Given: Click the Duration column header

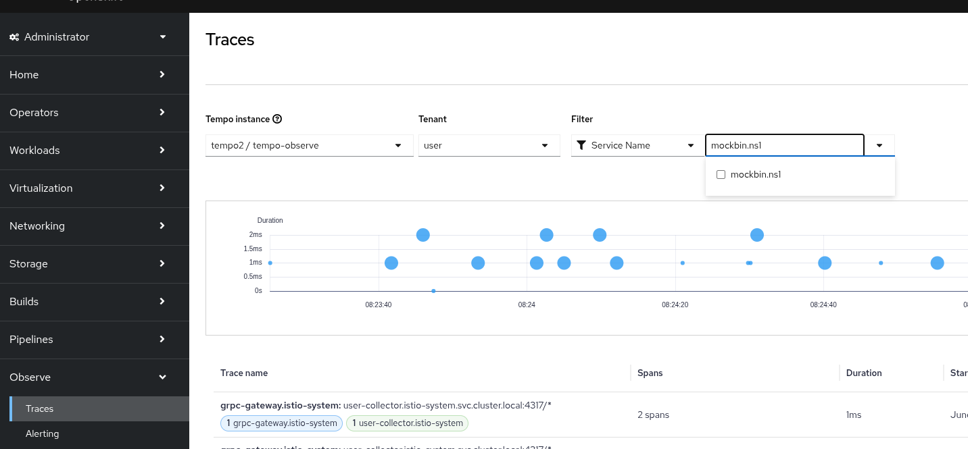Looking at the screenshot, I should tap(864, 373).
